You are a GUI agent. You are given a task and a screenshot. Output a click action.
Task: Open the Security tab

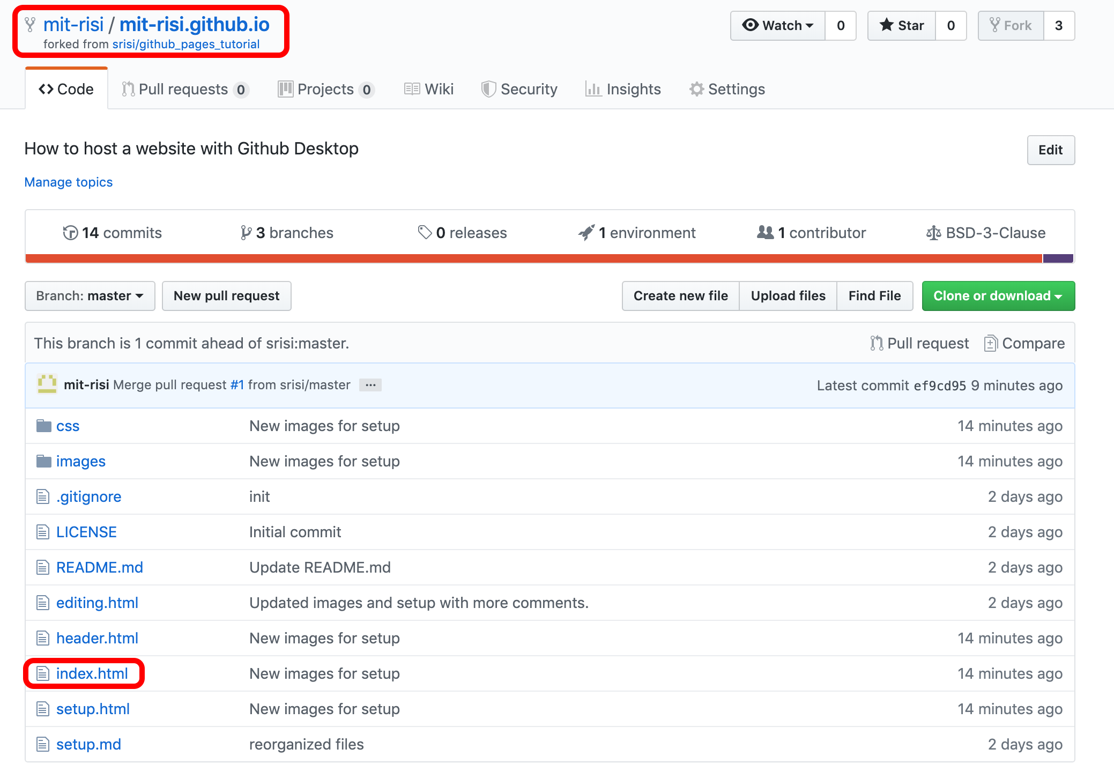pos(519,89)
